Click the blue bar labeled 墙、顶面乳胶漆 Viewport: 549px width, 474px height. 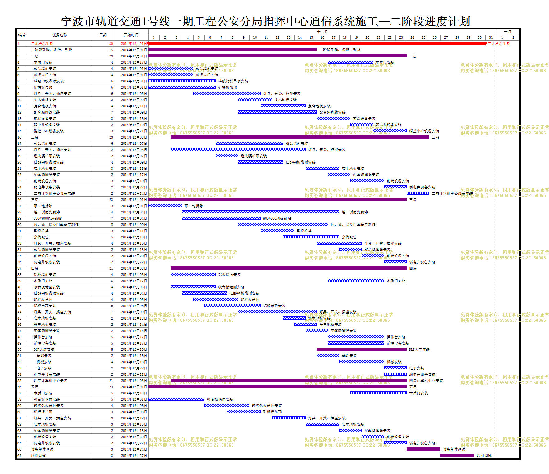tap(261, 212)
